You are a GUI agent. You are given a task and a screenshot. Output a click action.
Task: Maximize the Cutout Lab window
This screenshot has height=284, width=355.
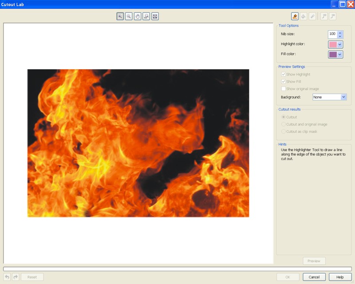[343, 4]
